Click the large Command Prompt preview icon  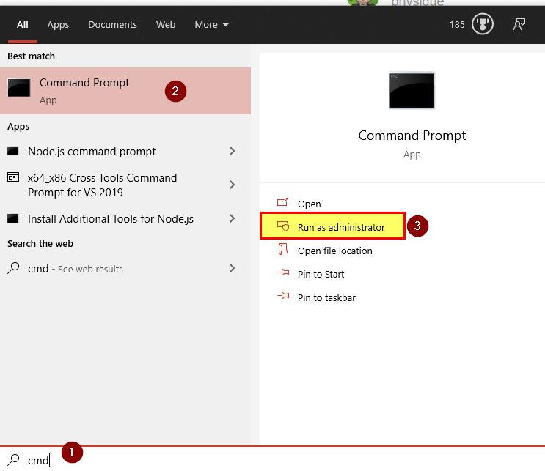412,90
